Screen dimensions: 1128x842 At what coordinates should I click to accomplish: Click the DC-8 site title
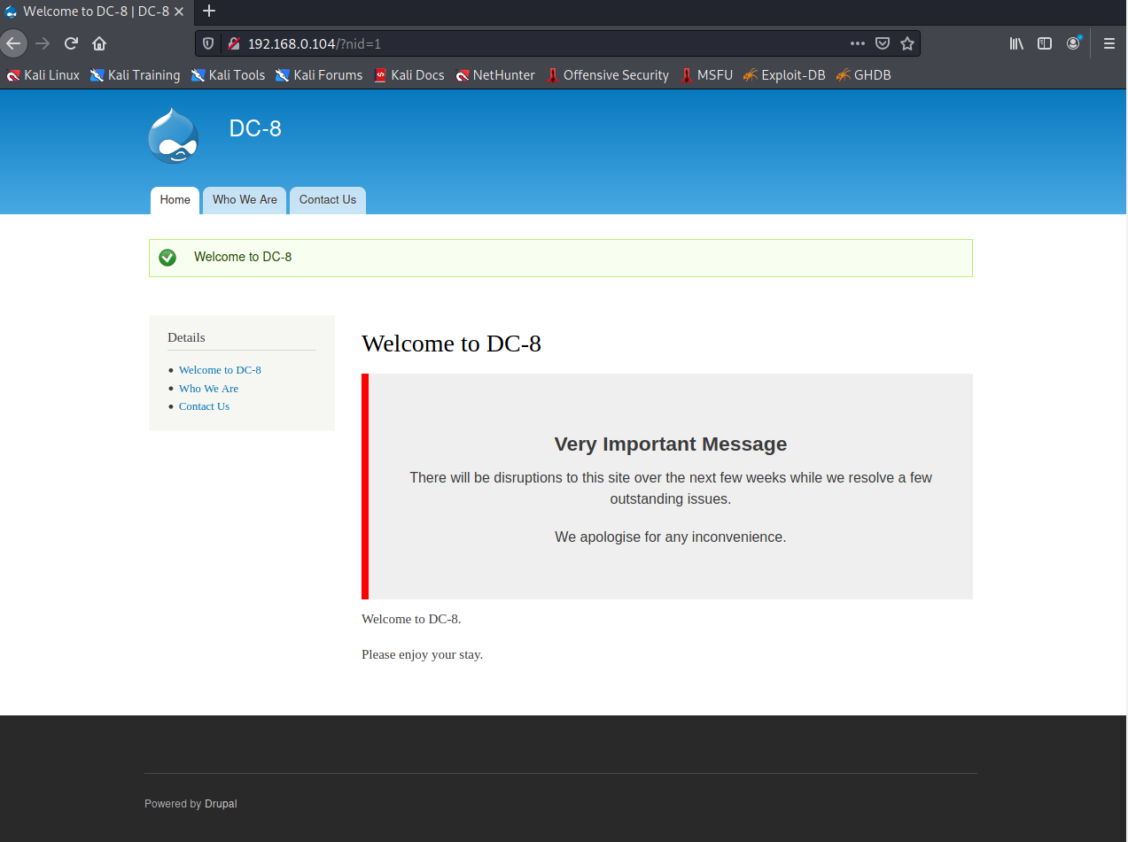255,128
